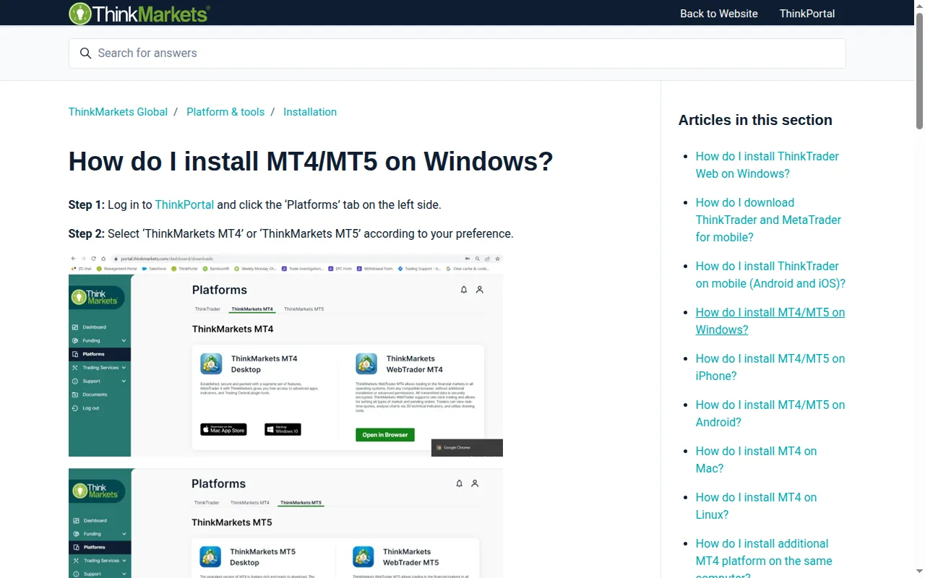Click the "Step 2:" label text

(x=87, y=233)
